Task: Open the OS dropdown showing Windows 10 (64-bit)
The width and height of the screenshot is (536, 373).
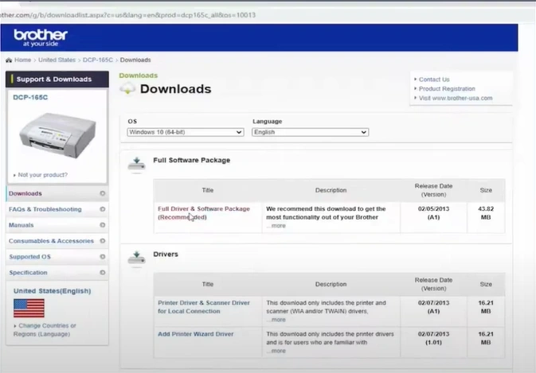Action: 185,132
